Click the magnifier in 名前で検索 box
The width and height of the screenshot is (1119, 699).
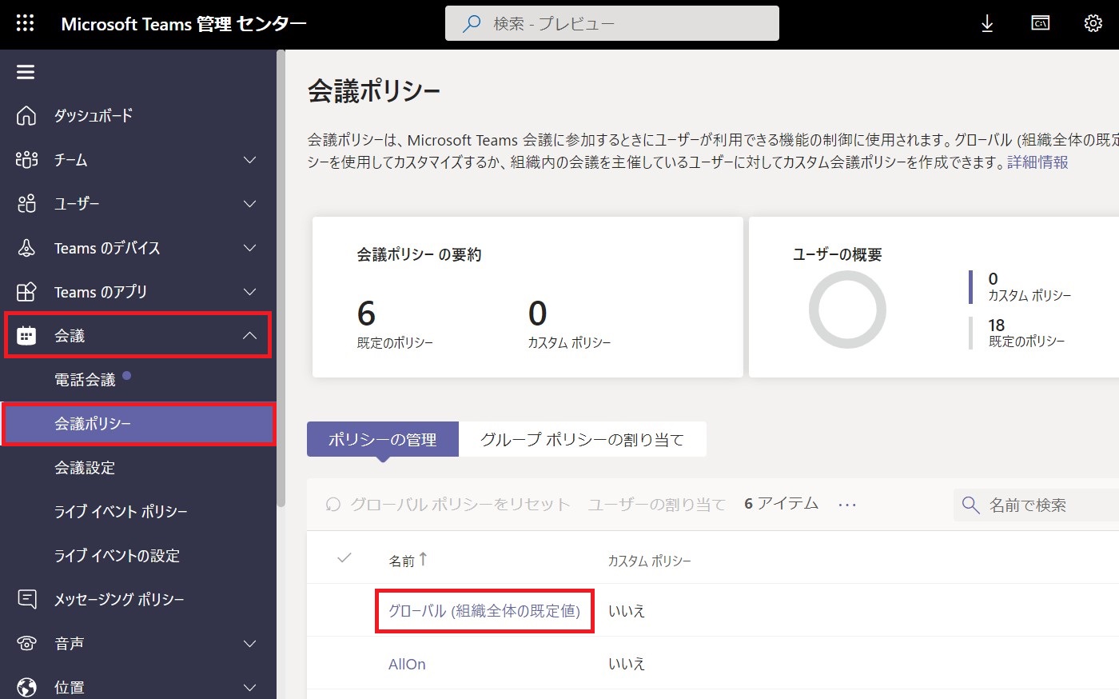coord(970,505)
